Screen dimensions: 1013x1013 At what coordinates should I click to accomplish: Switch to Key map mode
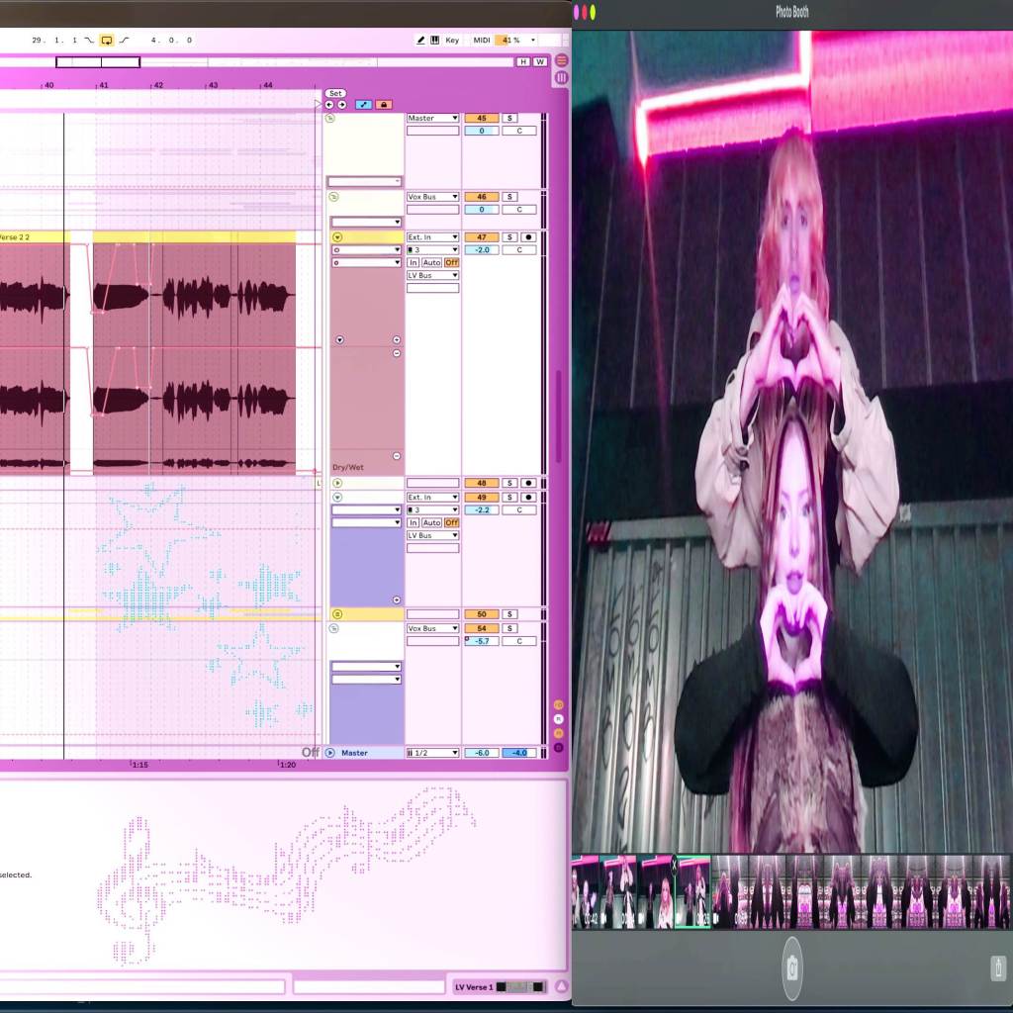click(x=452, y=41)
